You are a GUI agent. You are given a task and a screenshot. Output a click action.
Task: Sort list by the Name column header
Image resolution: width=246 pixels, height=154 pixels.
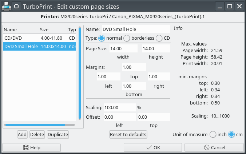point(20,30)
